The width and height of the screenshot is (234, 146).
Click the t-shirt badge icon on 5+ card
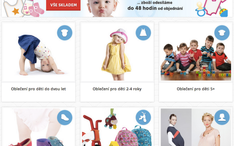[222, 33]
